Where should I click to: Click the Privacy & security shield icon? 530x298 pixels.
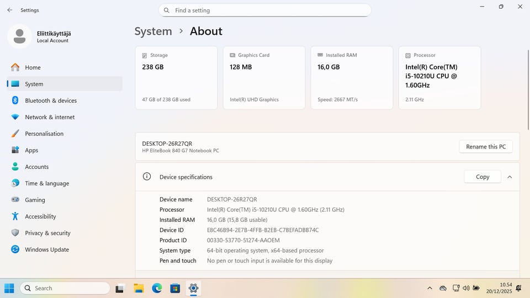point(15,233)
